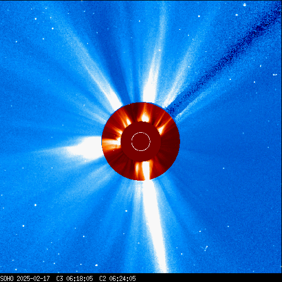Click the black caption bar along bottom edge

[x=141, y=278]
